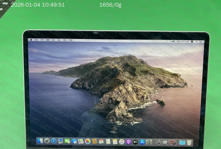Open Calendar icon showing 4

click(x=101, y=142)
